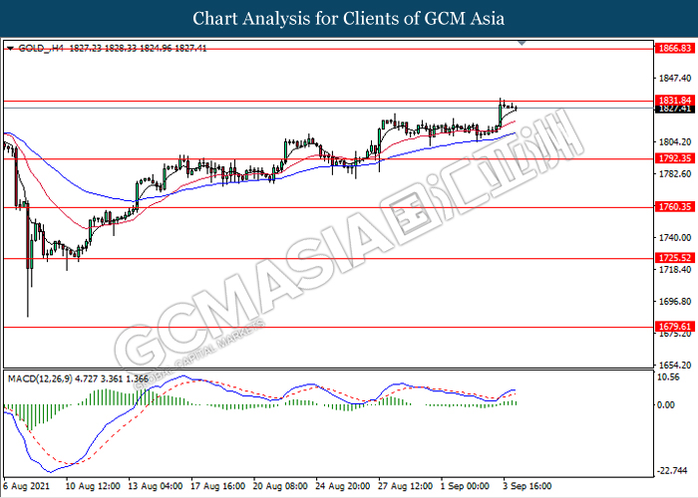
Task: Click the 20 Aug 08:00 time label
Action: (280, 486)
